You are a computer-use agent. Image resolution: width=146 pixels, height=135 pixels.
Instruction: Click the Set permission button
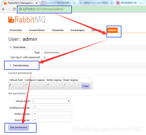click(x=18, y=127)
